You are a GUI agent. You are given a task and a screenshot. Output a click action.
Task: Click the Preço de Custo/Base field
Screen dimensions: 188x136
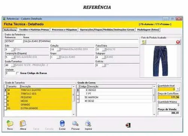(x=169, y=97)
